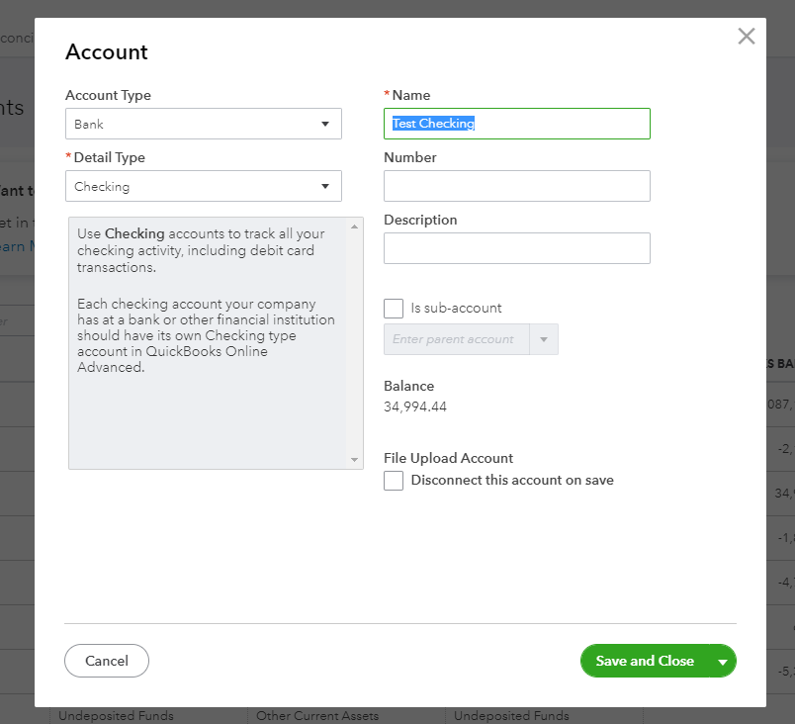Click the Account dialog title

tap(106, 52)
